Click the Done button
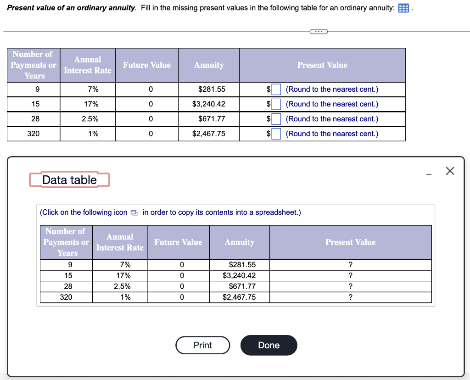The image size is (470, 380). coord(269,345)
